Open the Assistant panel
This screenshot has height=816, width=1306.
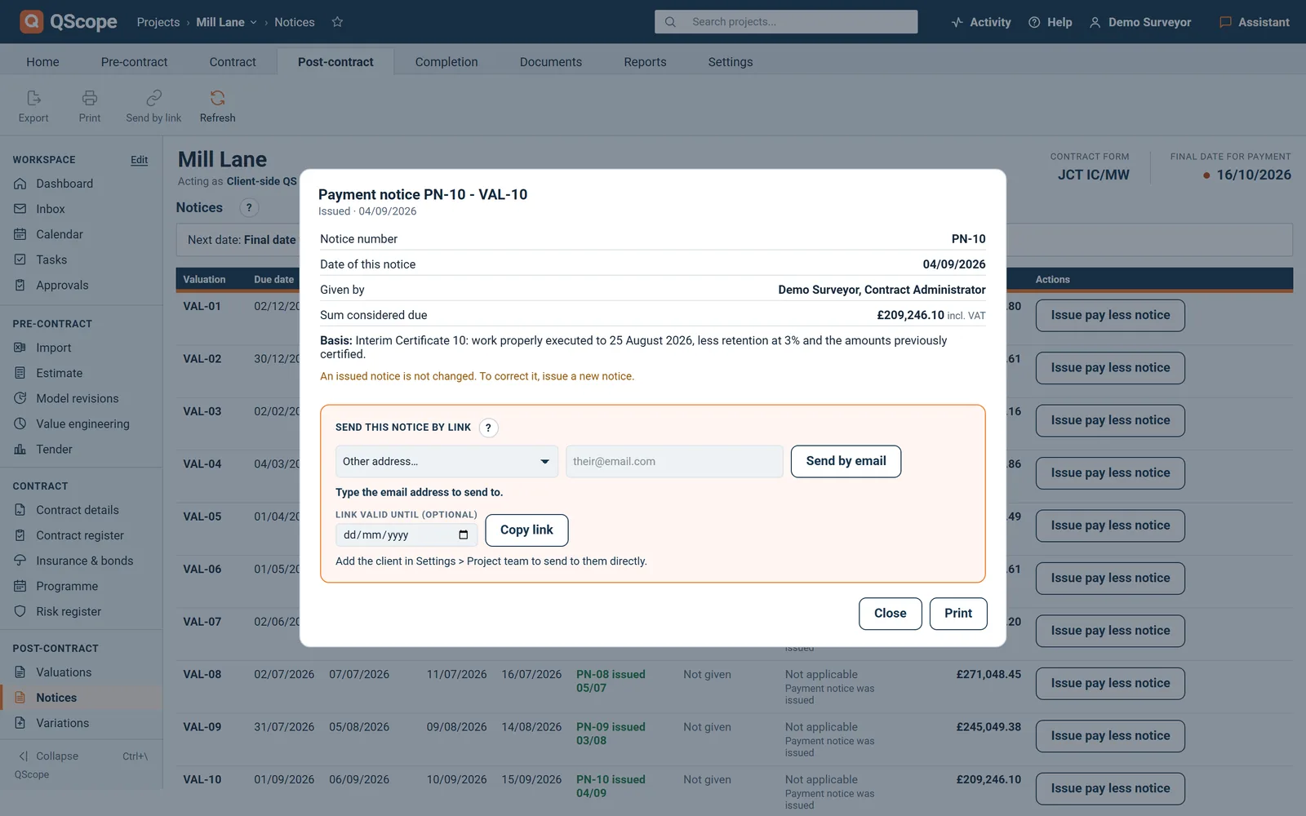click(x=1254, y=22)
